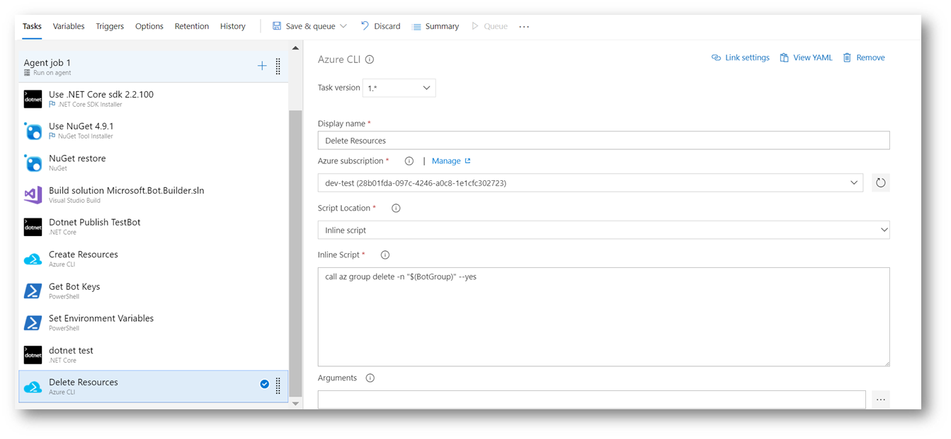This screenshot has height=439, width=951.
Task: Select the Create Resources task
Action: click(154, 259)
